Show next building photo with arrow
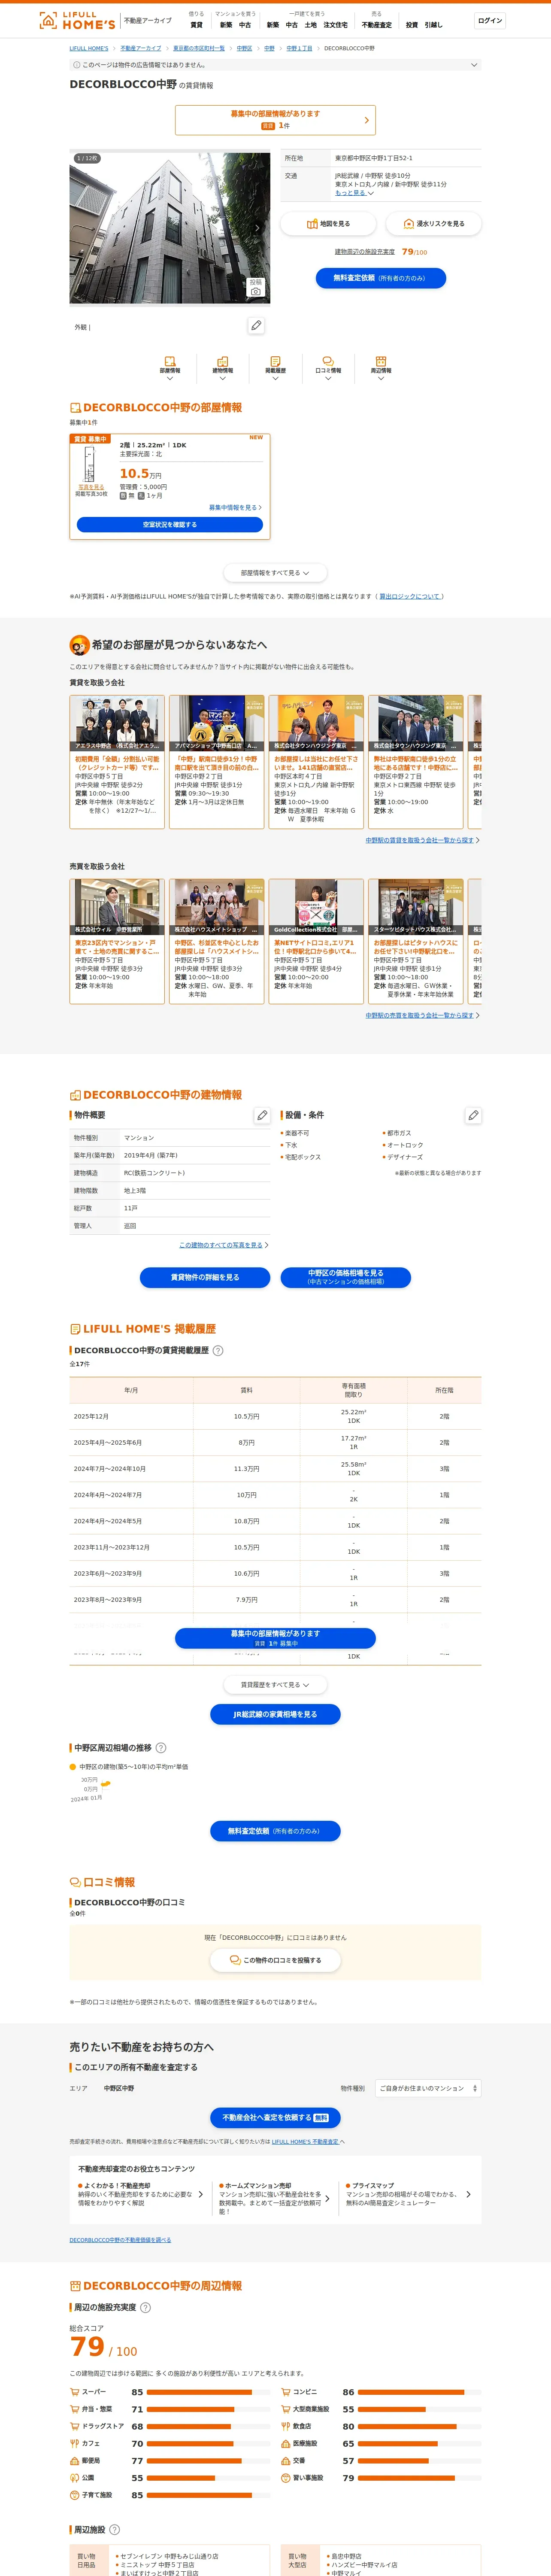 pos(257,228)
